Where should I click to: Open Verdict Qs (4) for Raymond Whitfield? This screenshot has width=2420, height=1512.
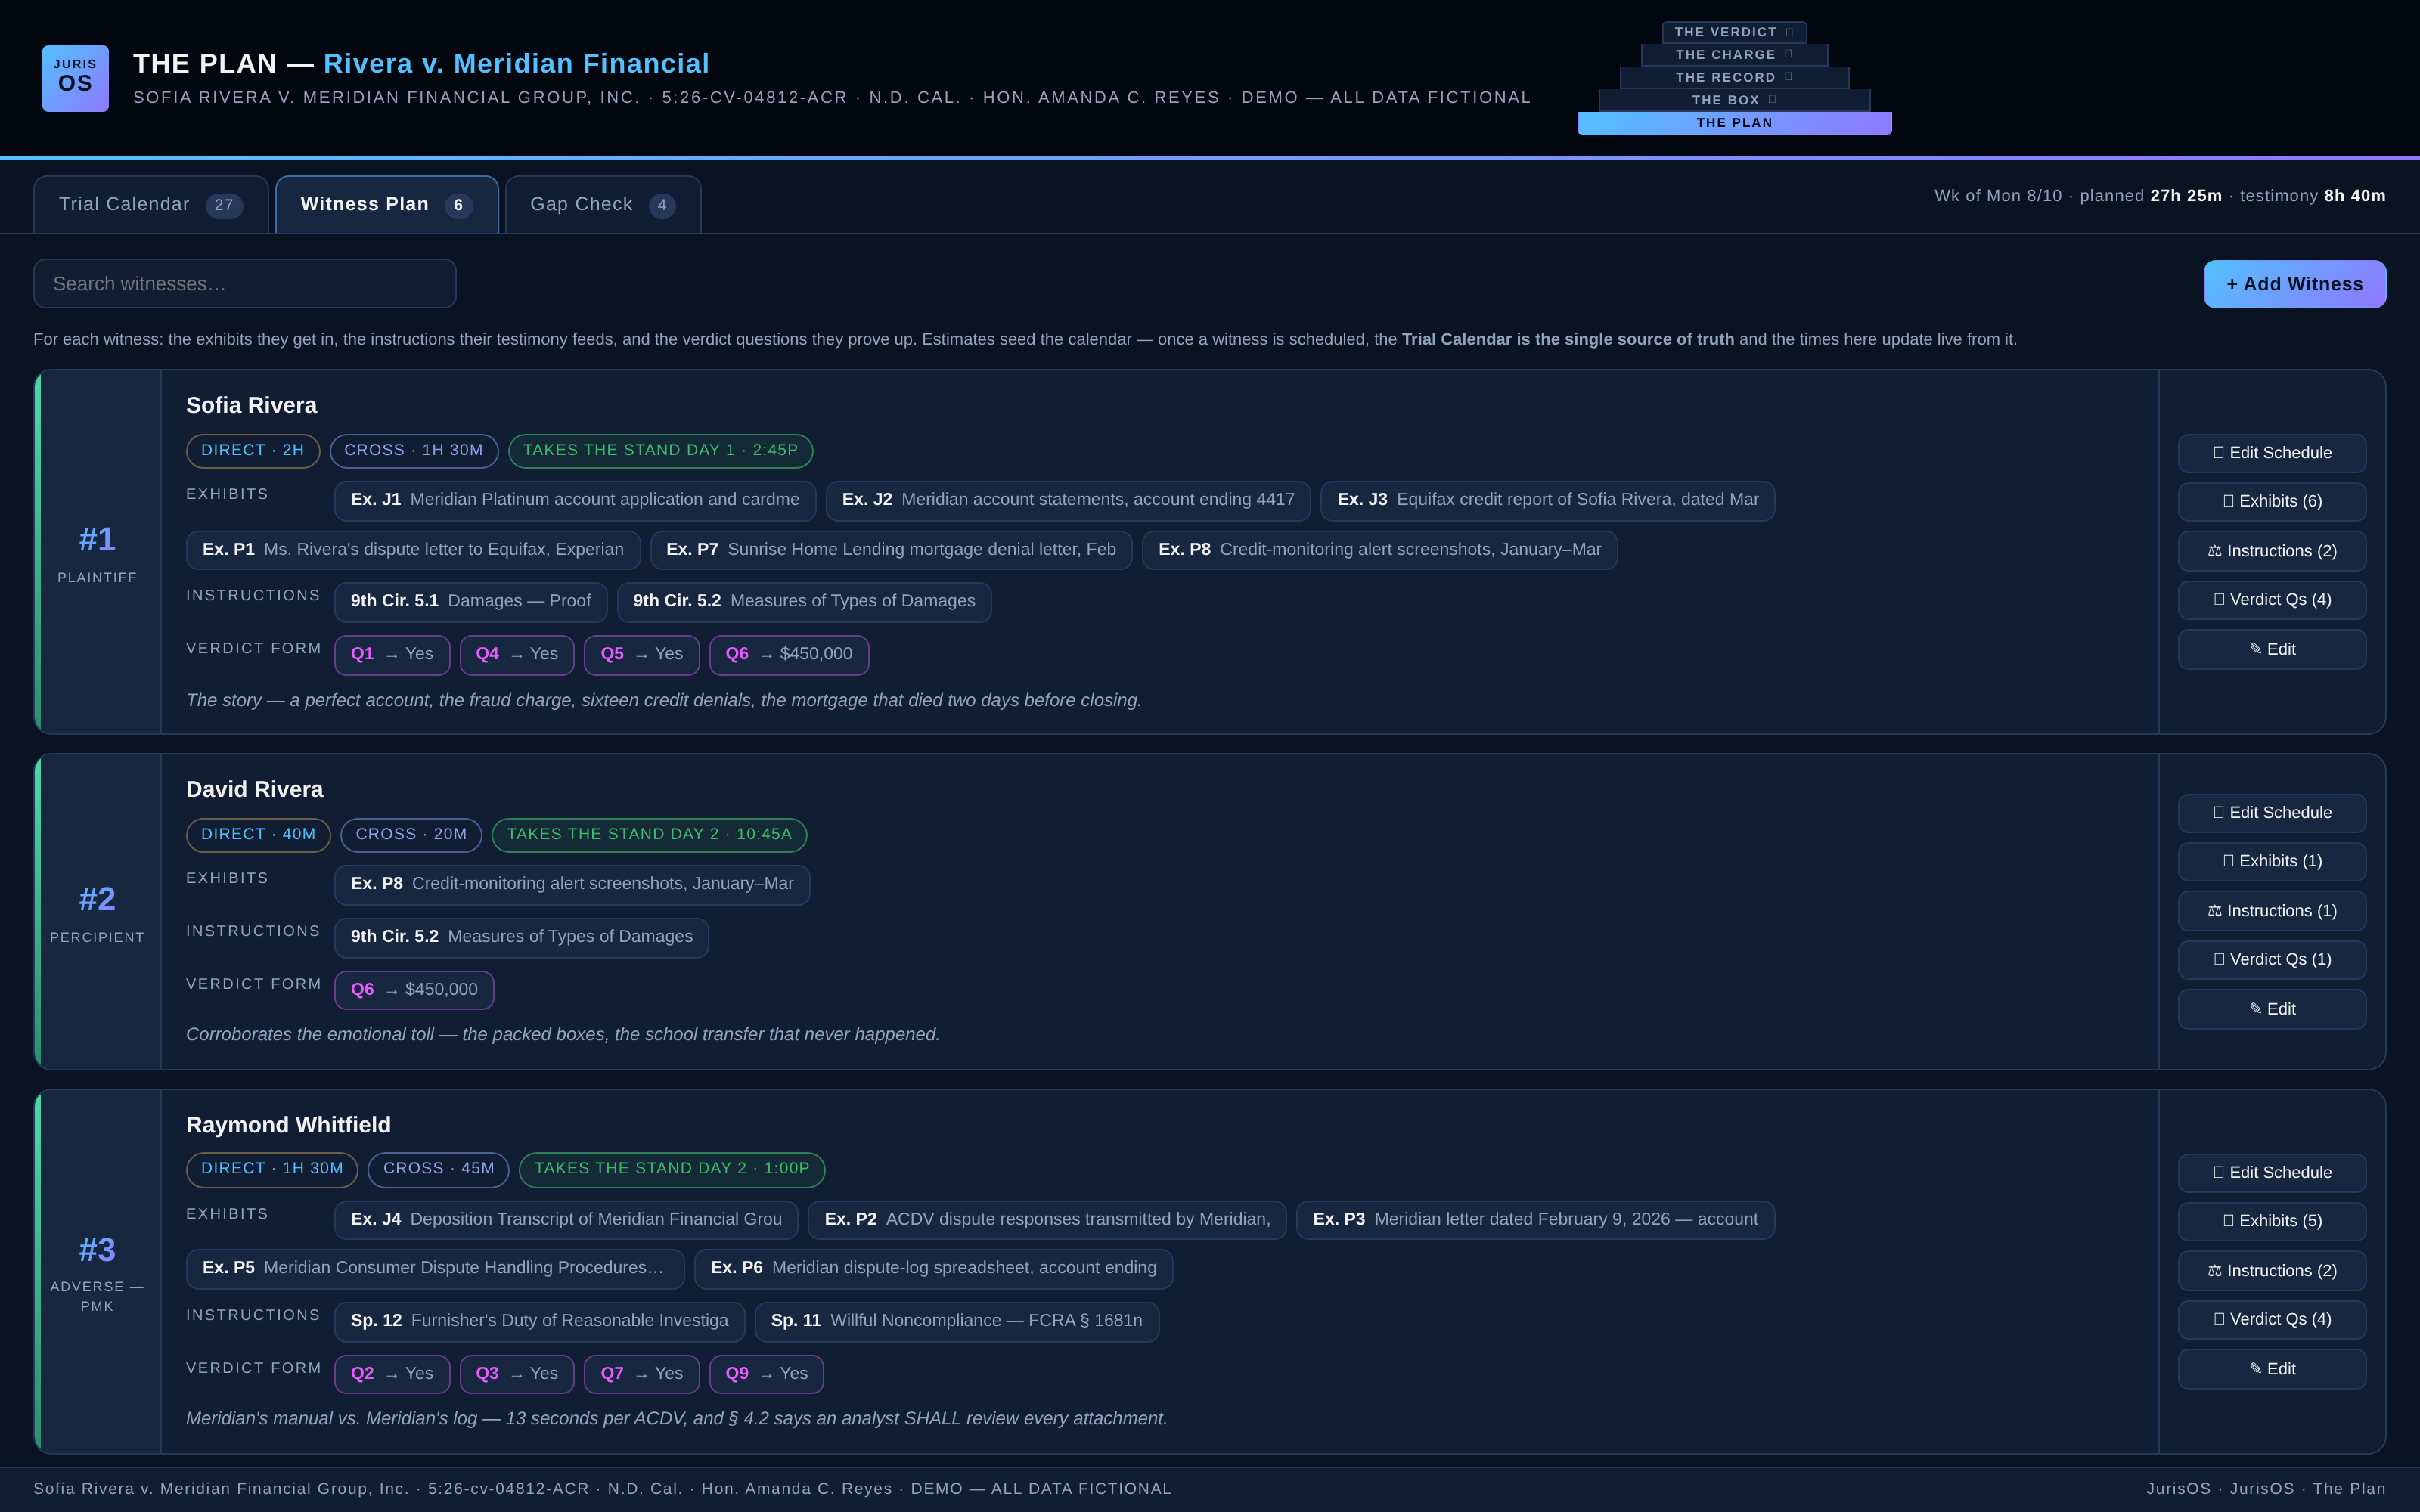pos(2272,1319)
